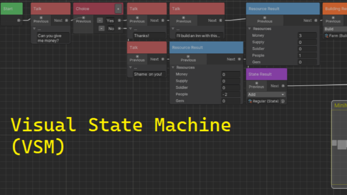Click the People field showing -2
This screenshot has width=347, height=195.
click(x=231, y=94)
